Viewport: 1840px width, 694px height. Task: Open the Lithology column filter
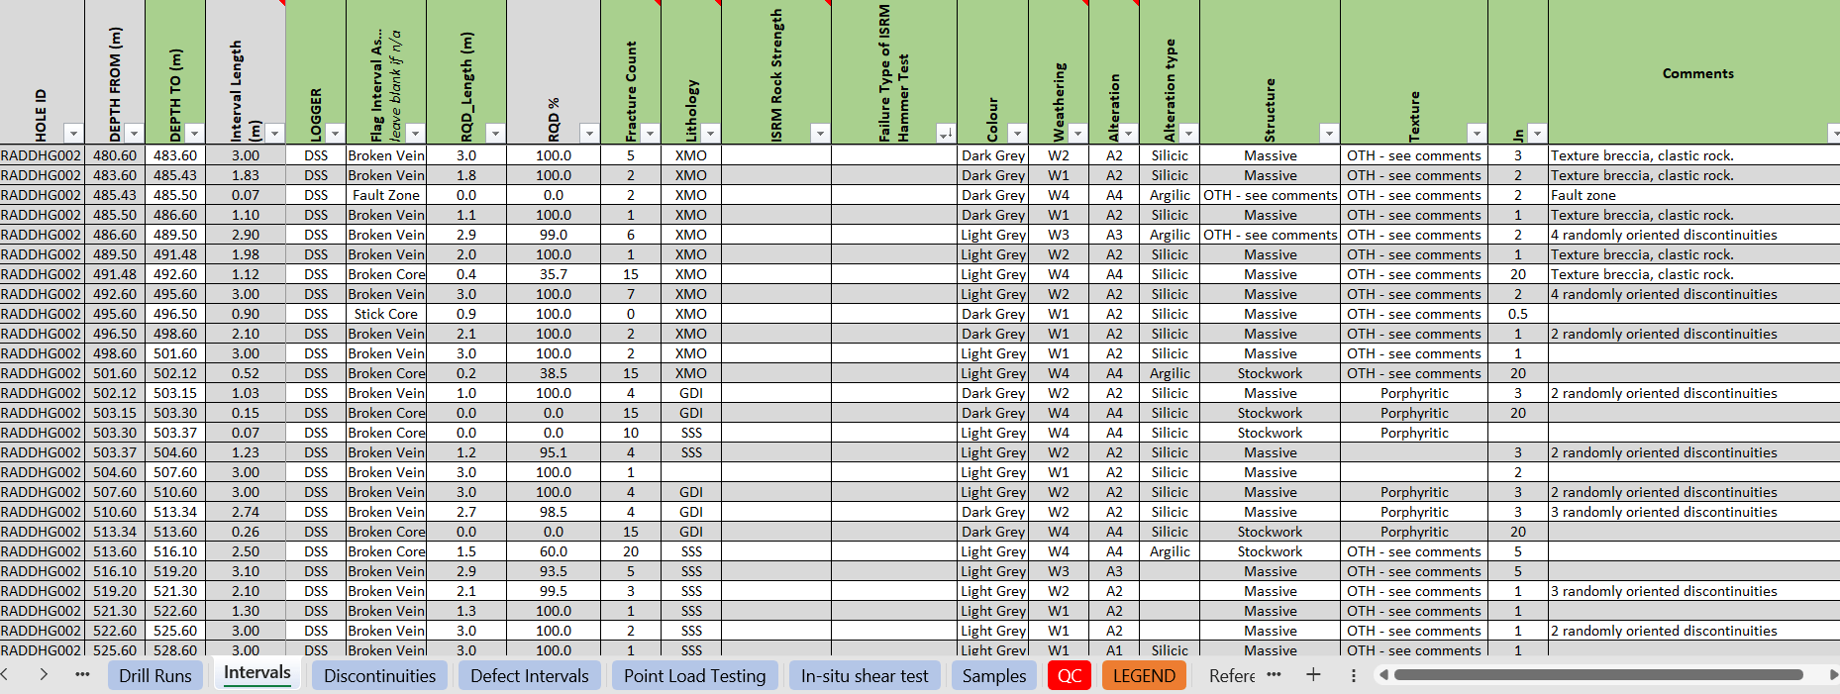click(710, 133)
